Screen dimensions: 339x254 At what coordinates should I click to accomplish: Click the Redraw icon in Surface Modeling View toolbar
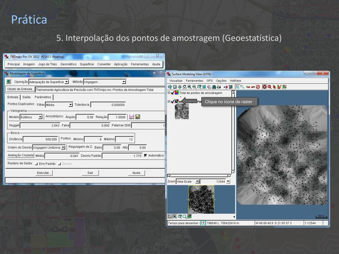coord(170,87)
